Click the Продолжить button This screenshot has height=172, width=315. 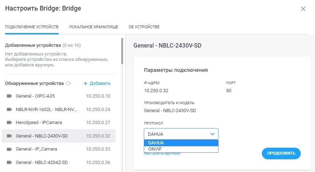tap(281, 153)
